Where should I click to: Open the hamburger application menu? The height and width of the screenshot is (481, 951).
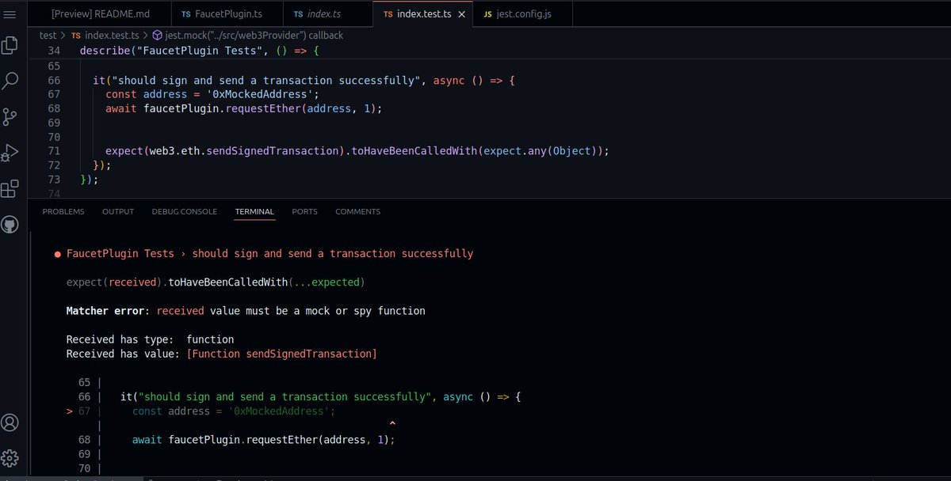(x=10, y=14)
